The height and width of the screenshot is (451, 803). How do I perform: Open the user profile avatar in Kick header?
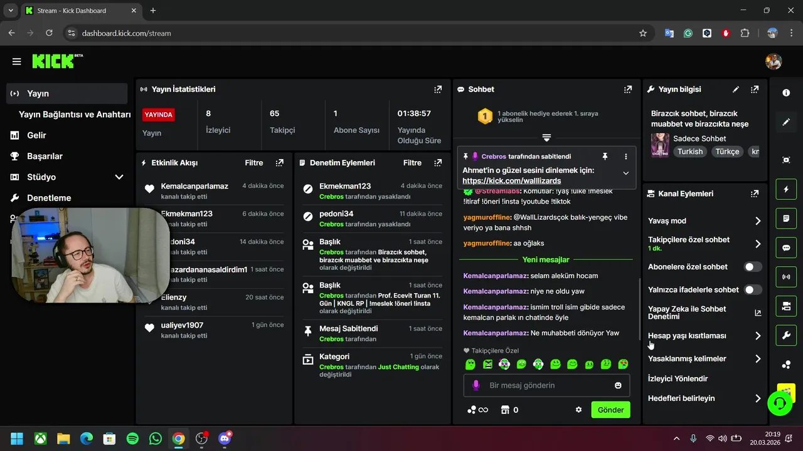click(774, 61)
